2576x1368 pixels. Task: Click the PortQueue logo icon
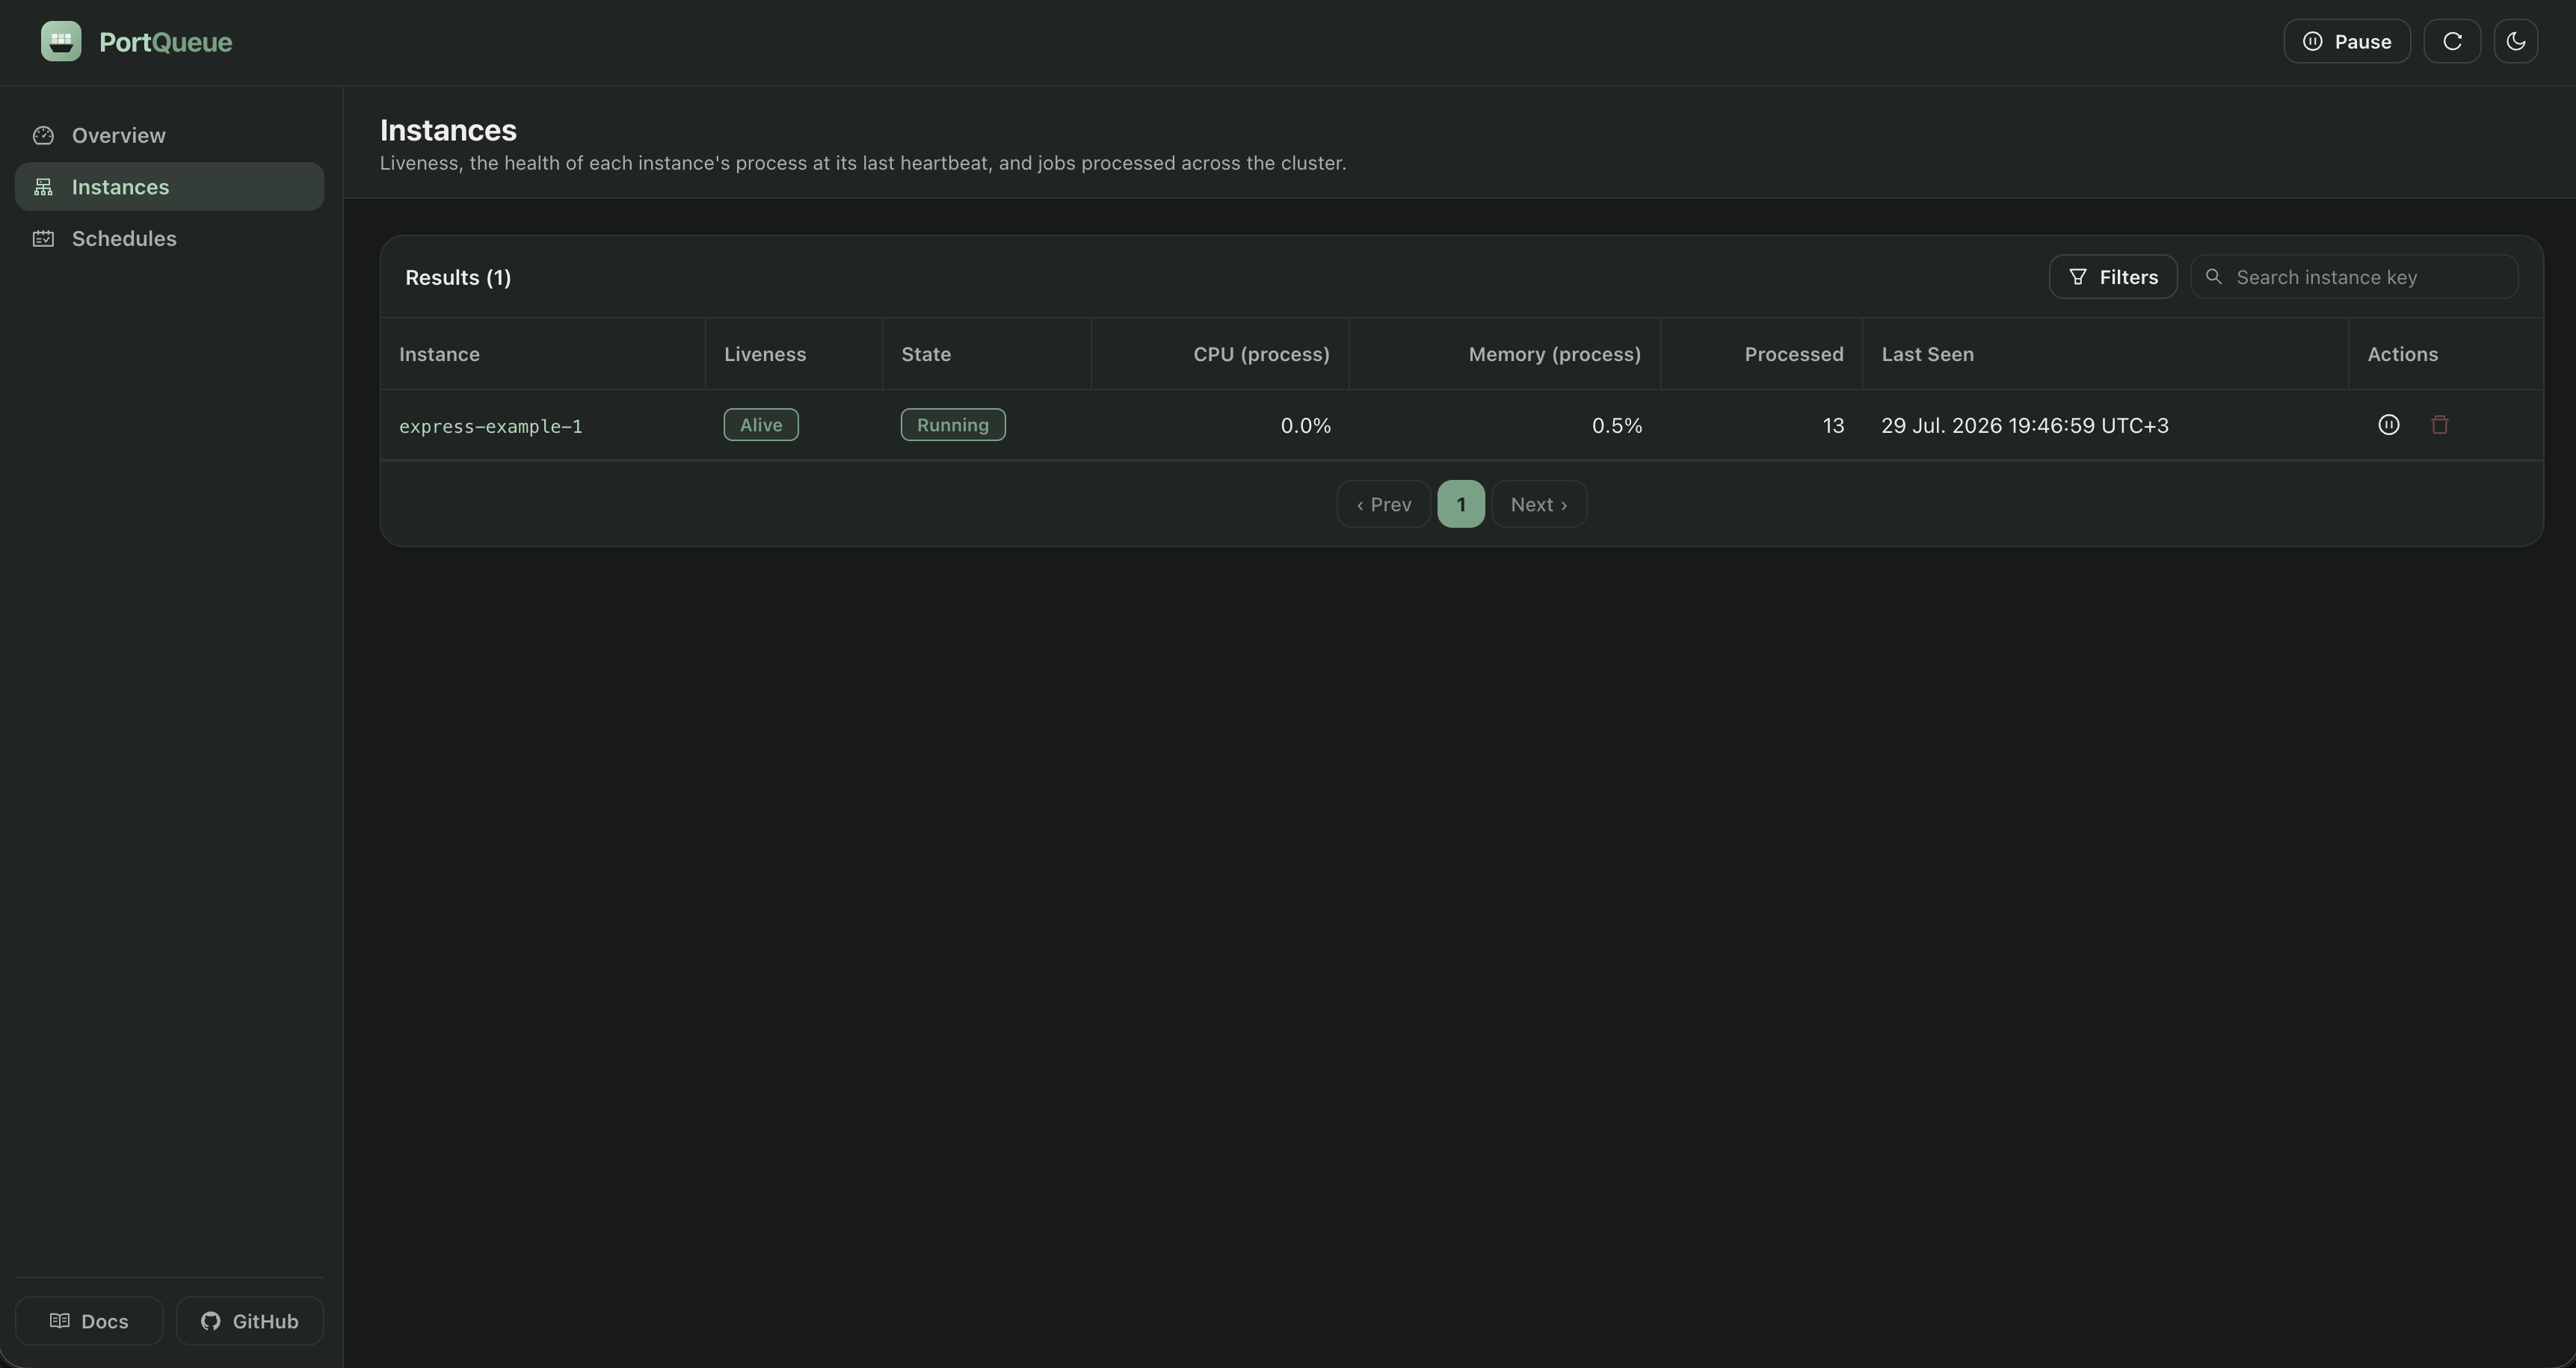pyautogui.click(x=61, y=41)
